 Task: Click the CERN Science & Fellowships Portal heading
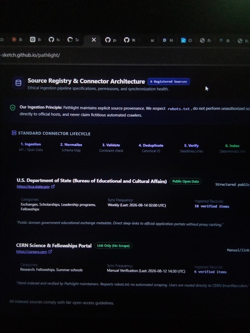coord(53,245)
